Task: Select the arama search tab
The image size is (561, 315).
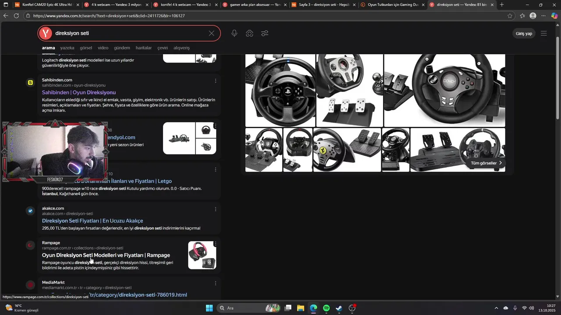Action: [x=48, y=48]
